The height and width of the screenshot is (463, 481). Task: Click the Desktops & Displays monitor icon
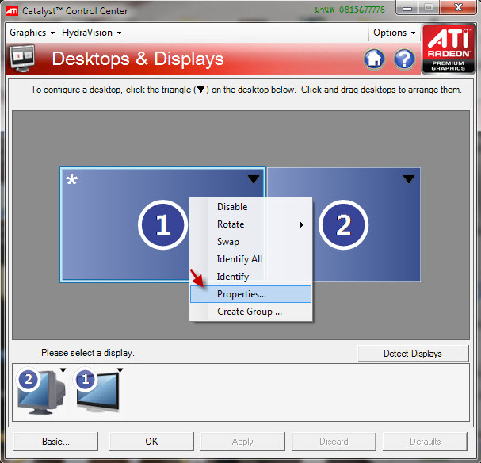point(21,58)
